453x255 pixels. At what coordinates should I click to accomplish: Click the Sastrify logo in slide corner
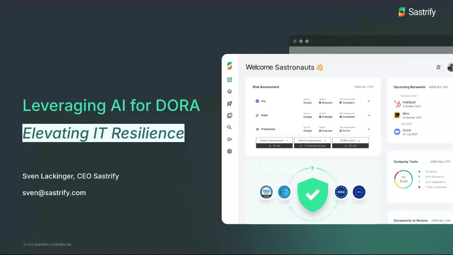point(417,12)
